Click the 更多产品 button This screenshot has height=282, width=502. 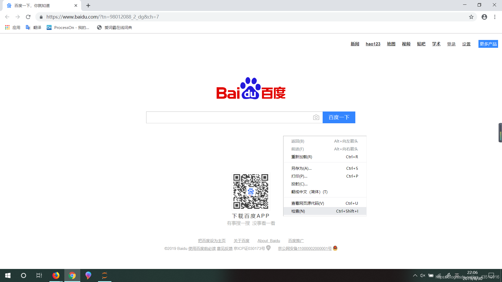click(x=488, y=44)
